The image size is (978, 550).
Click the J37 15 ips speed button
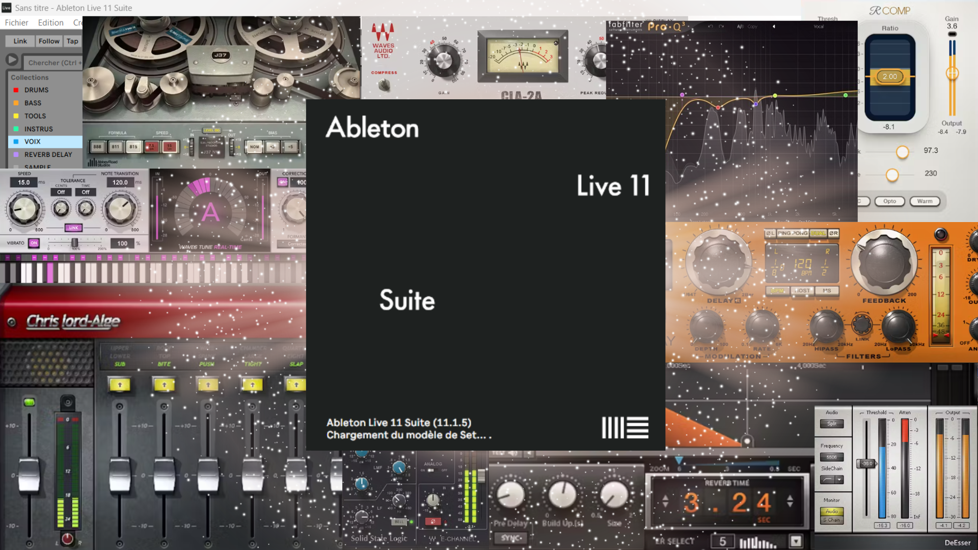170,147
